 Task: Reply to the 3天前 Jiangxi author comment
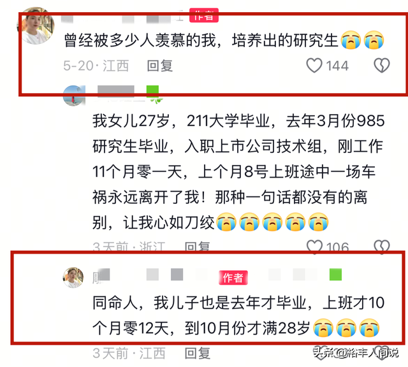pyautogui.click(x=197, y=353)
